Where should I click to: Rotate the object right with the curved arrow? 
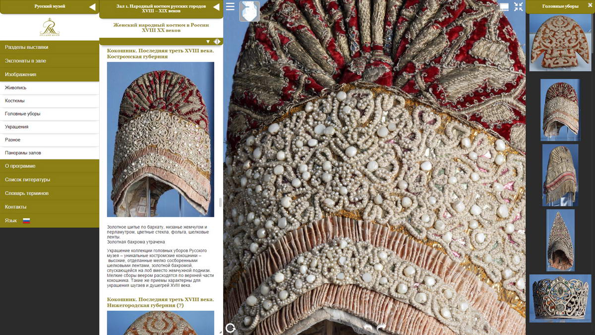coord(381,328)
